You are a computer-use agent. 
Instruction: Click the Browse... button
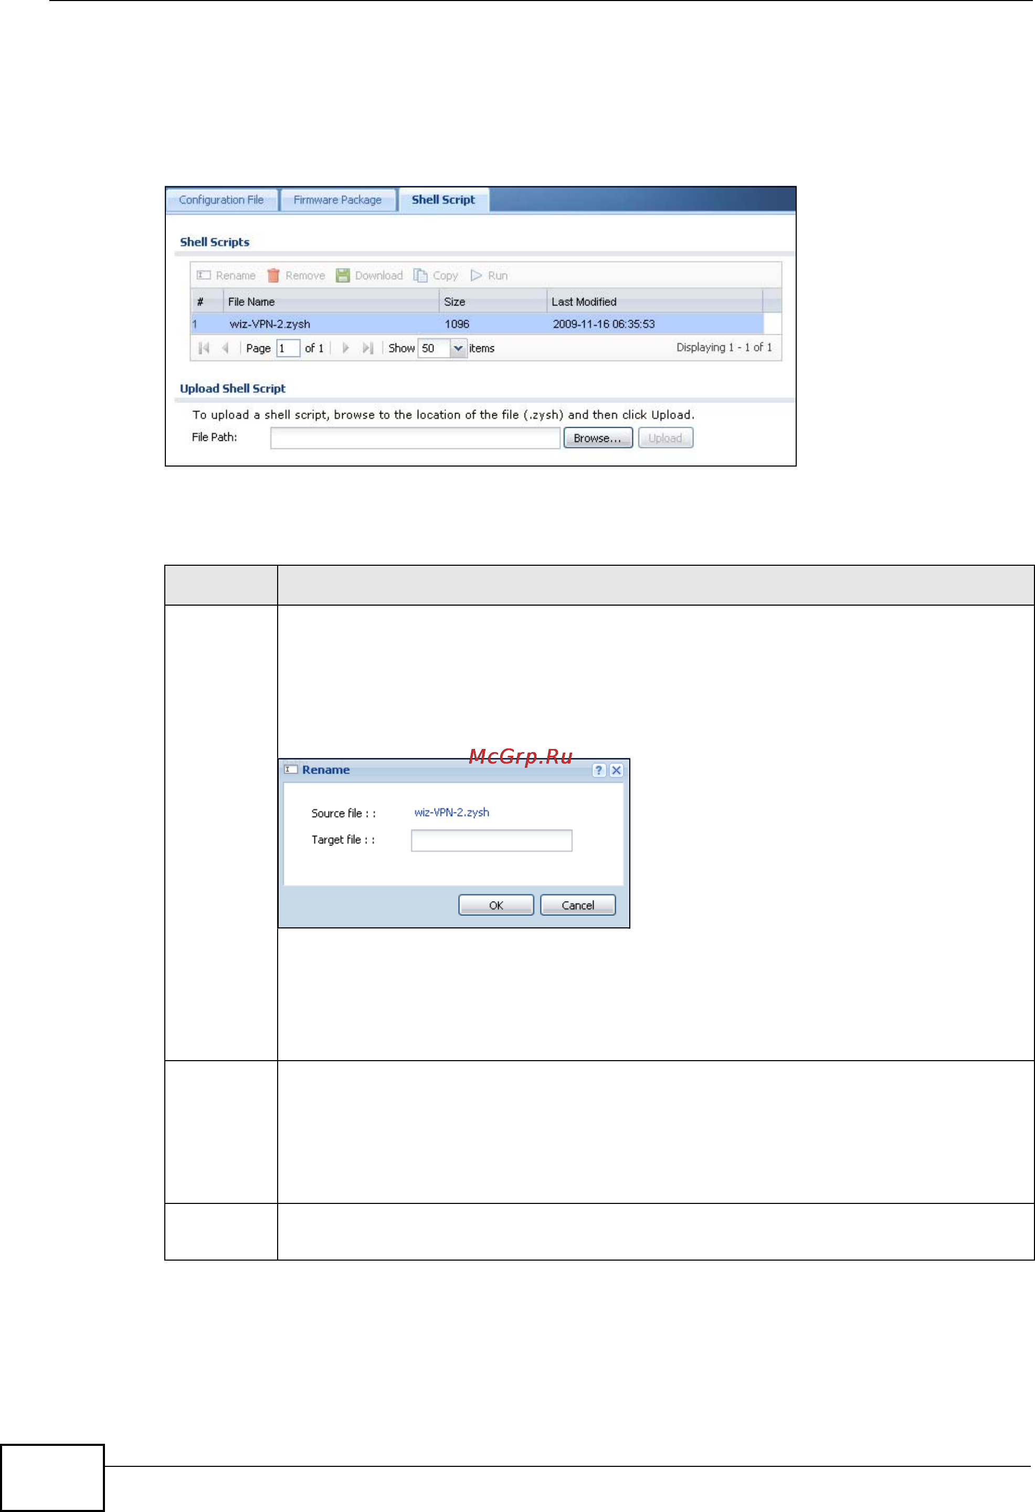[598, 438]
